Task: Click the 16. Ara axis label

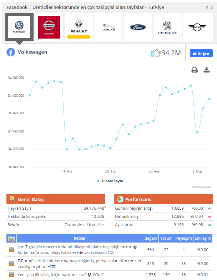Action: [67, 171]
